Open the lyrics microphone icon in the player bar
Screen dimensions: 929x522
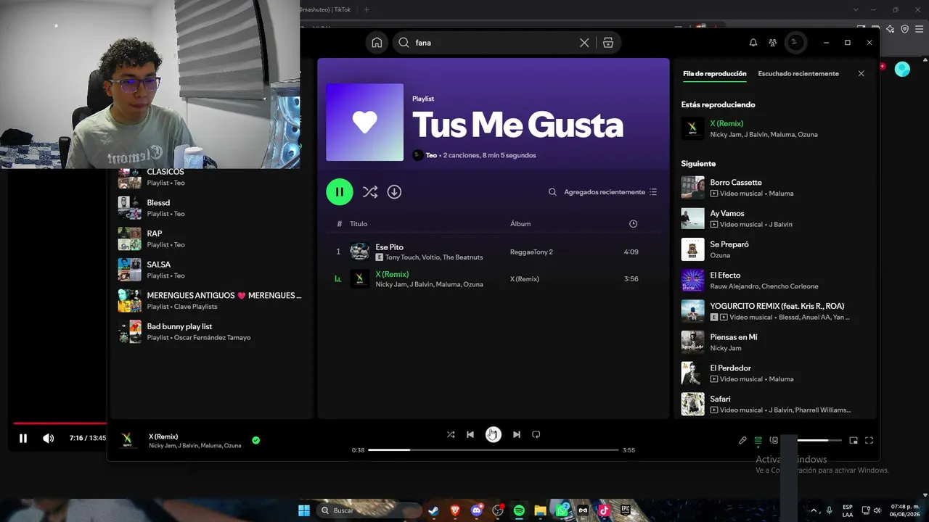pyautogui.click(x=742, y=440)
